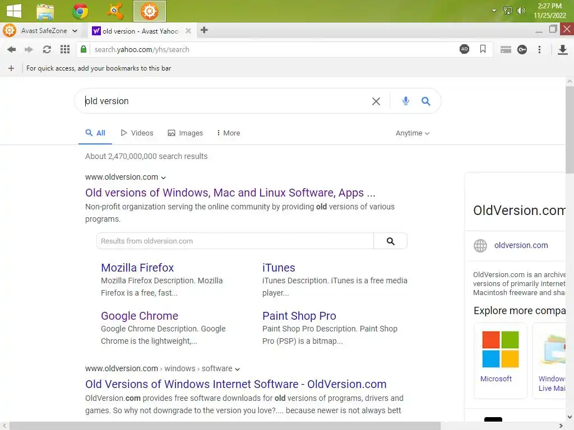Click scroll-right arrow of horizontal scrollbar

point(561,426)
